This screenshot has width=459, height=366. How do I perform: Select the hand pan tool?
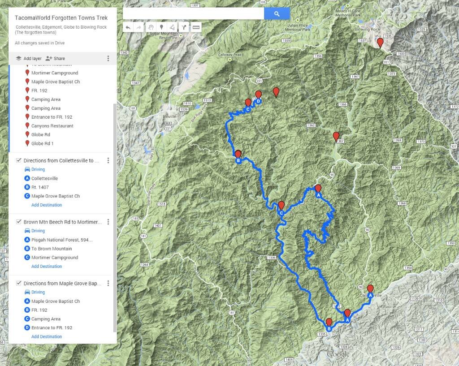(x=151, y=27)
